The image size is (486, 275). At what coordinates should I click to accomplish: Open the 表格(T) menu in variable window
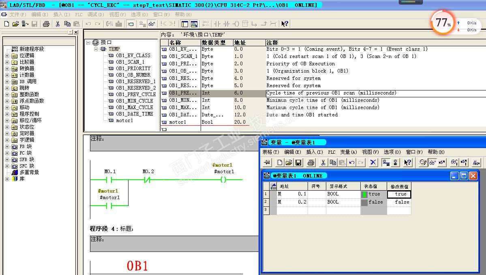pyautogui.click(x=271, y=152)
